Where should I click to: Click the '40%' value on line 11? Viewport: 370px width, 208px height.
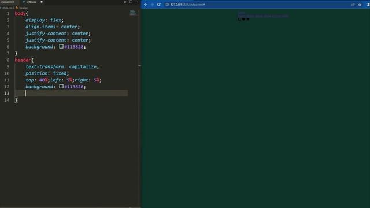(x=43, y=80)
